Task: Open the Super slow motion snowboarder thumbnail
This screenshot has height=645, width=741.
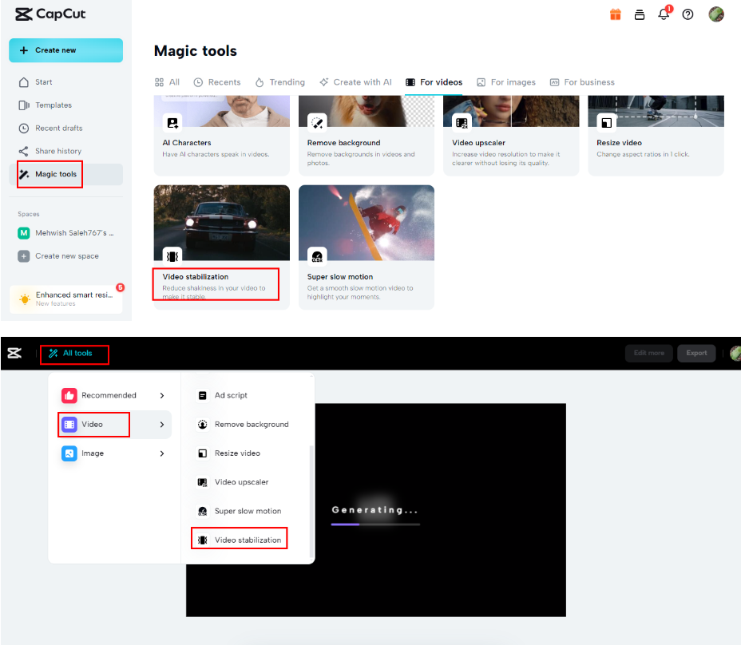Action: point(367,223)
